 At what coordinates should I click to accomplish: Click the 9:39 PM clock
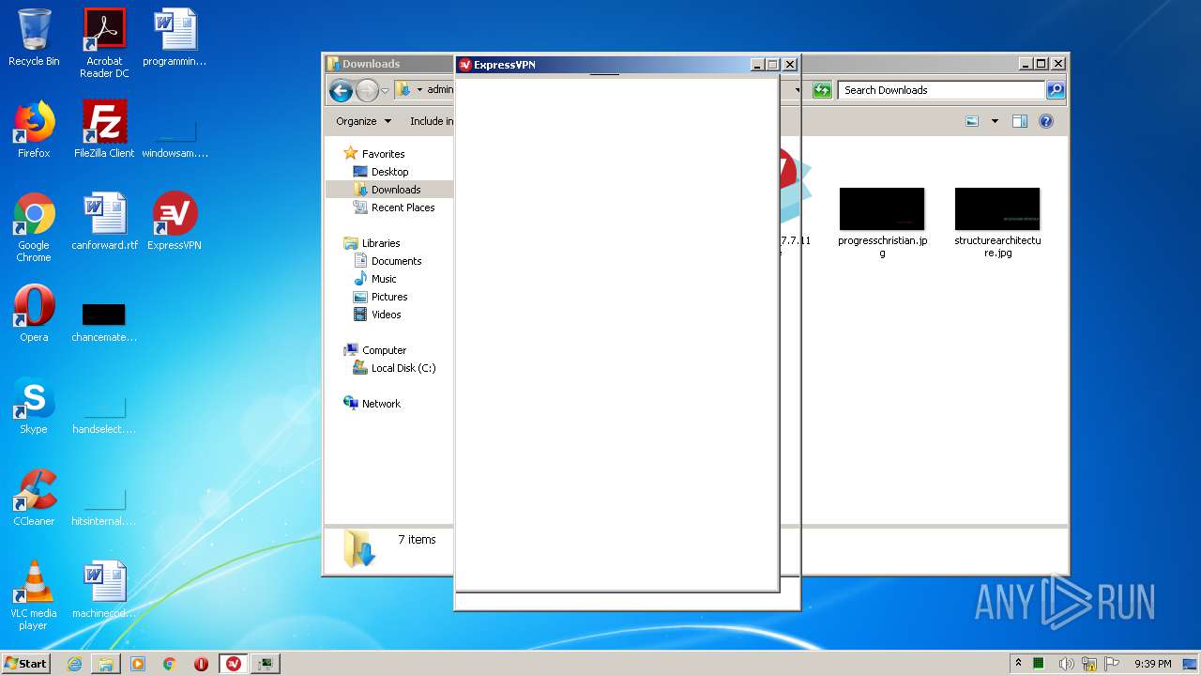coord(1152,664)
